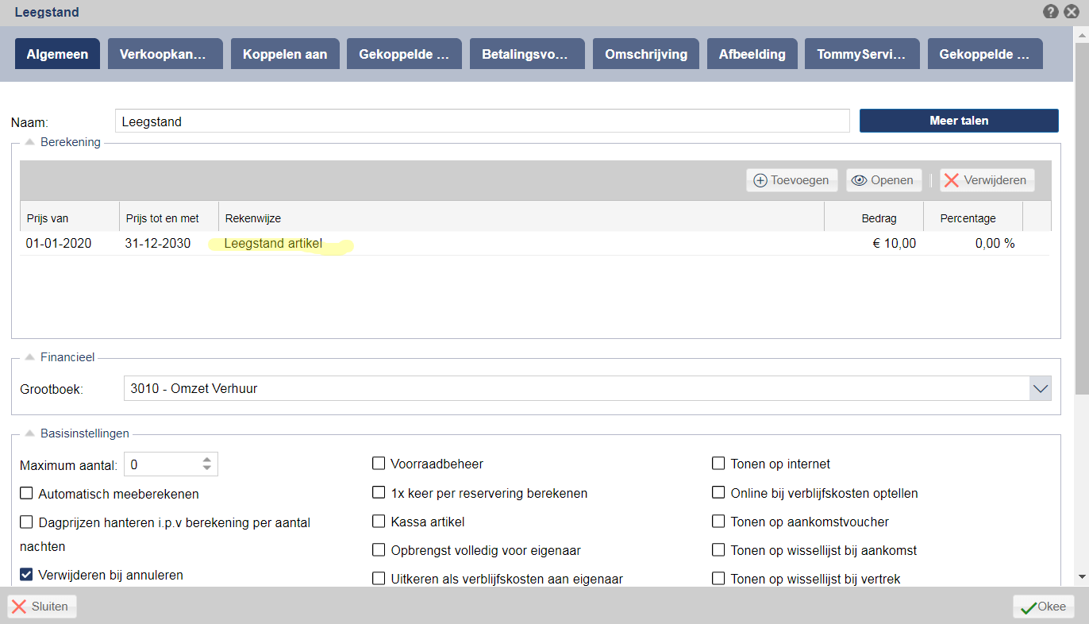1089x624 pixels.
Task: Open the Koppelen aan tab
Action: [x=285, y=54]
